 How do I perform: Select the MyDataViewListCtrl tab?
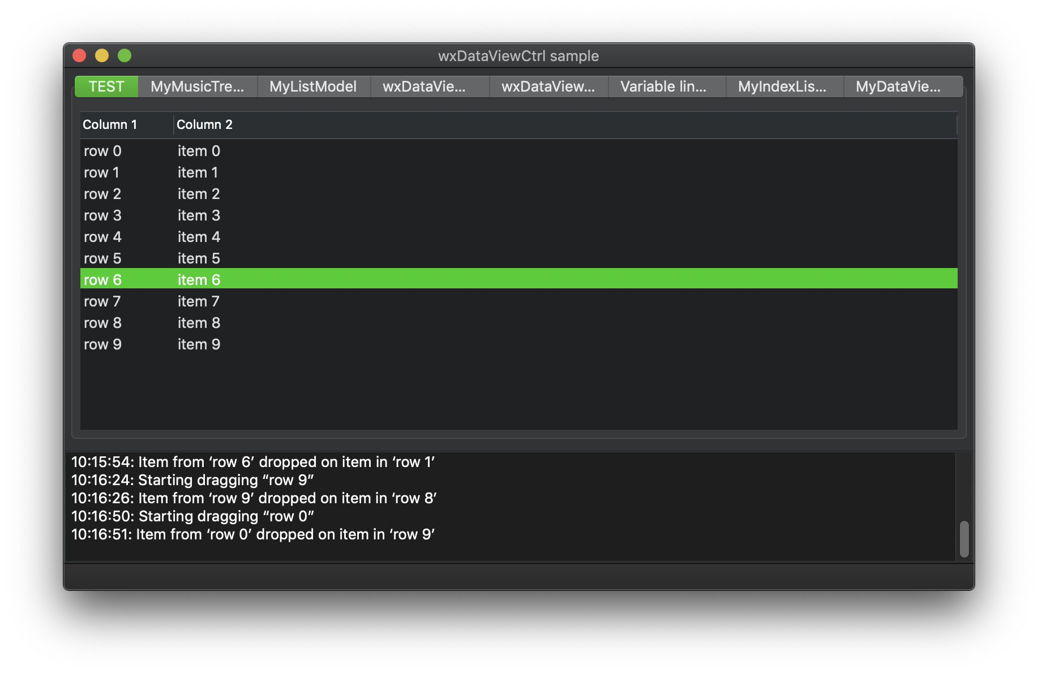coord(901,87)
